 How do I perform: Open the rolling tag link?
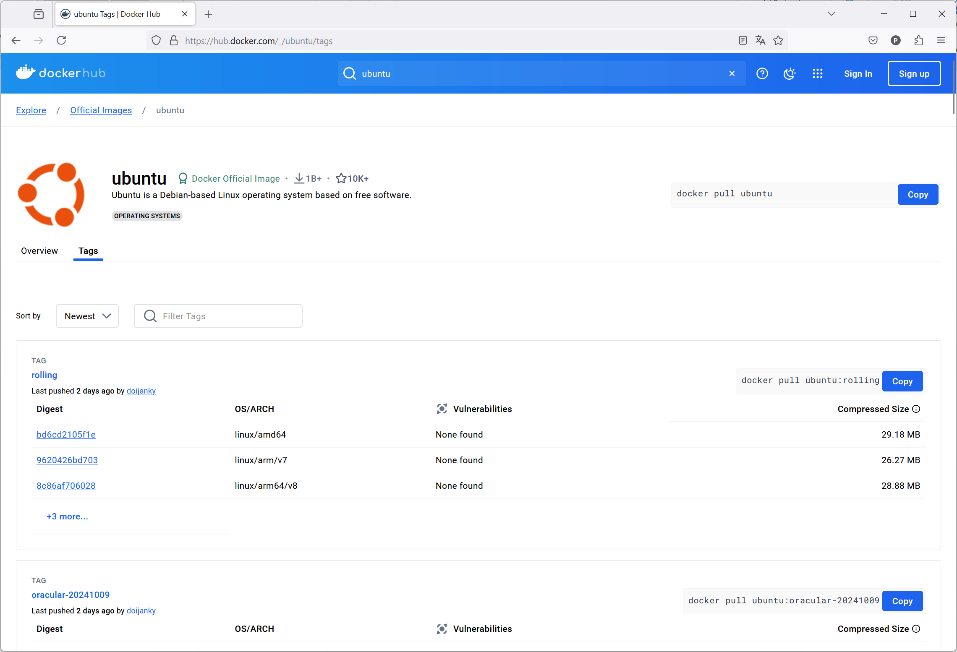pyautogui.click(x=44, y=375)
